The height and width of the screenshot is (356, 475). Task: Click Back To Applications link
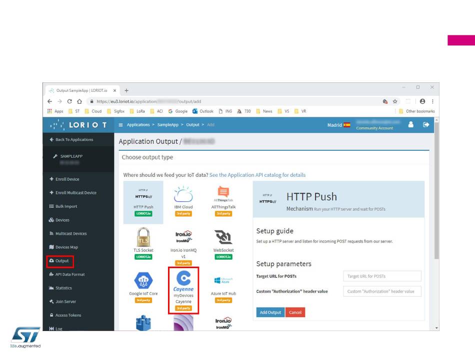(x=71, y=139)
